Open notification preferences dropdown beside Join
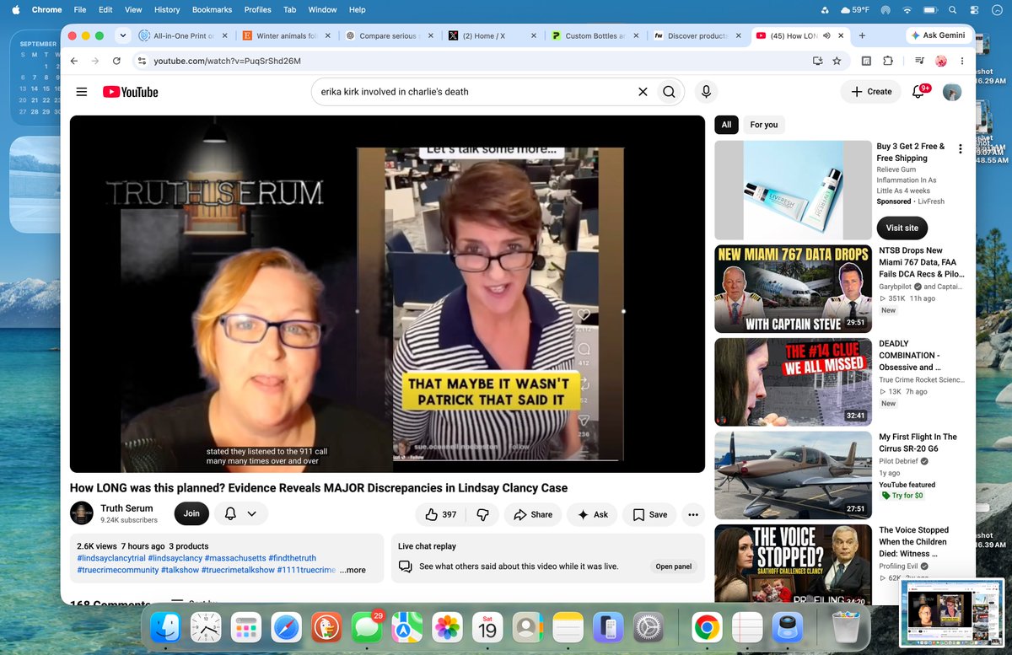Screen dimensions: 1012x655 (x=241, y=513)
